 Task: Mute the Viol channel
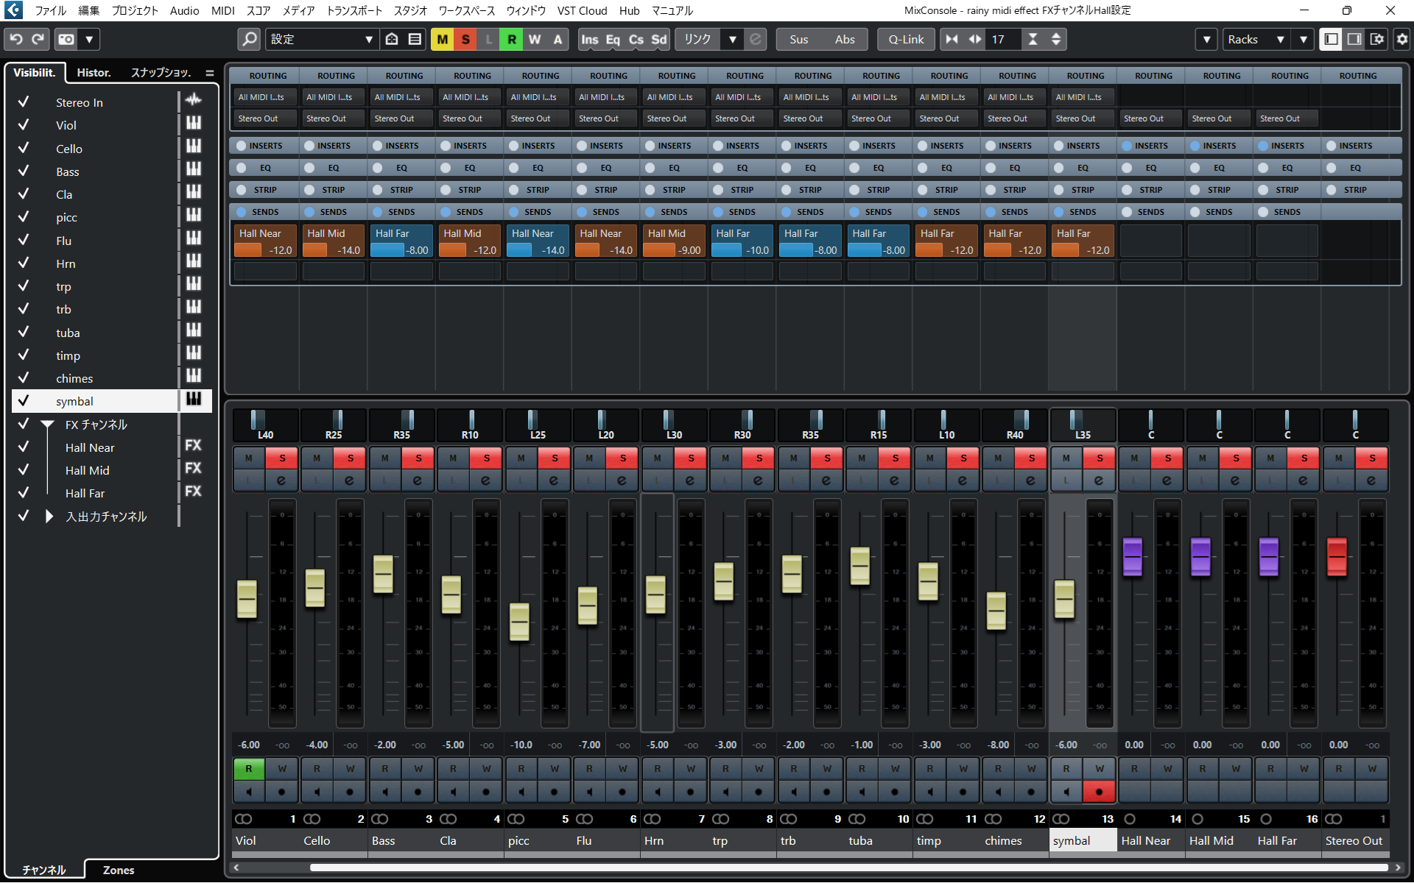pyautogui.click(x=249, y=458)
